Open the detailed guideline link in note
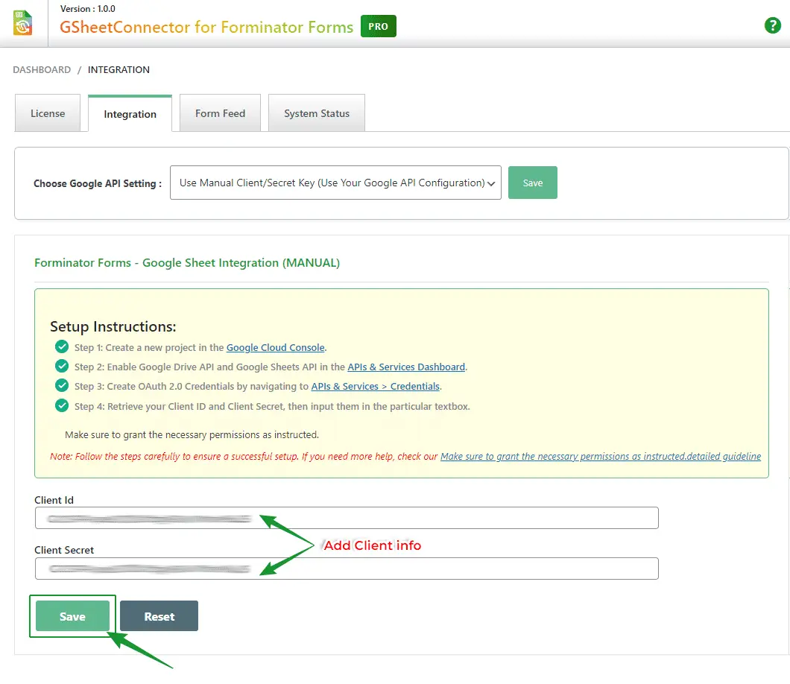The height and width of the screenshot is (684, 790). click(600, 456)
